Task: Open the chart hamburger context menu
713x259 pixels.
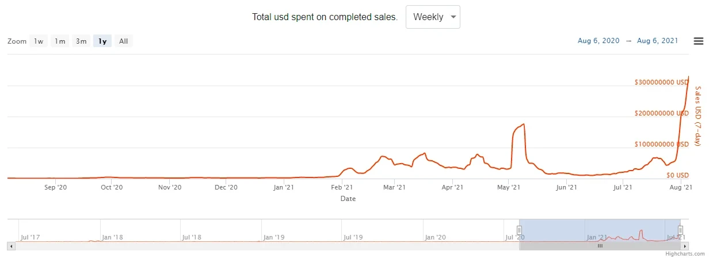Action: [699, 41]
